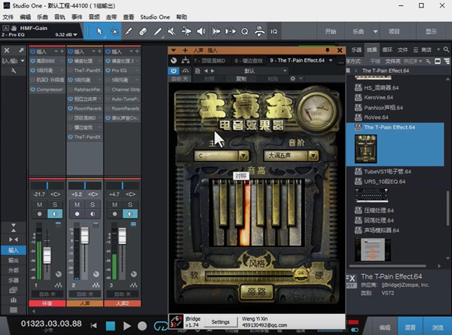
Task: Click the channel 2 volume fader
Action: tap(84, 236)
